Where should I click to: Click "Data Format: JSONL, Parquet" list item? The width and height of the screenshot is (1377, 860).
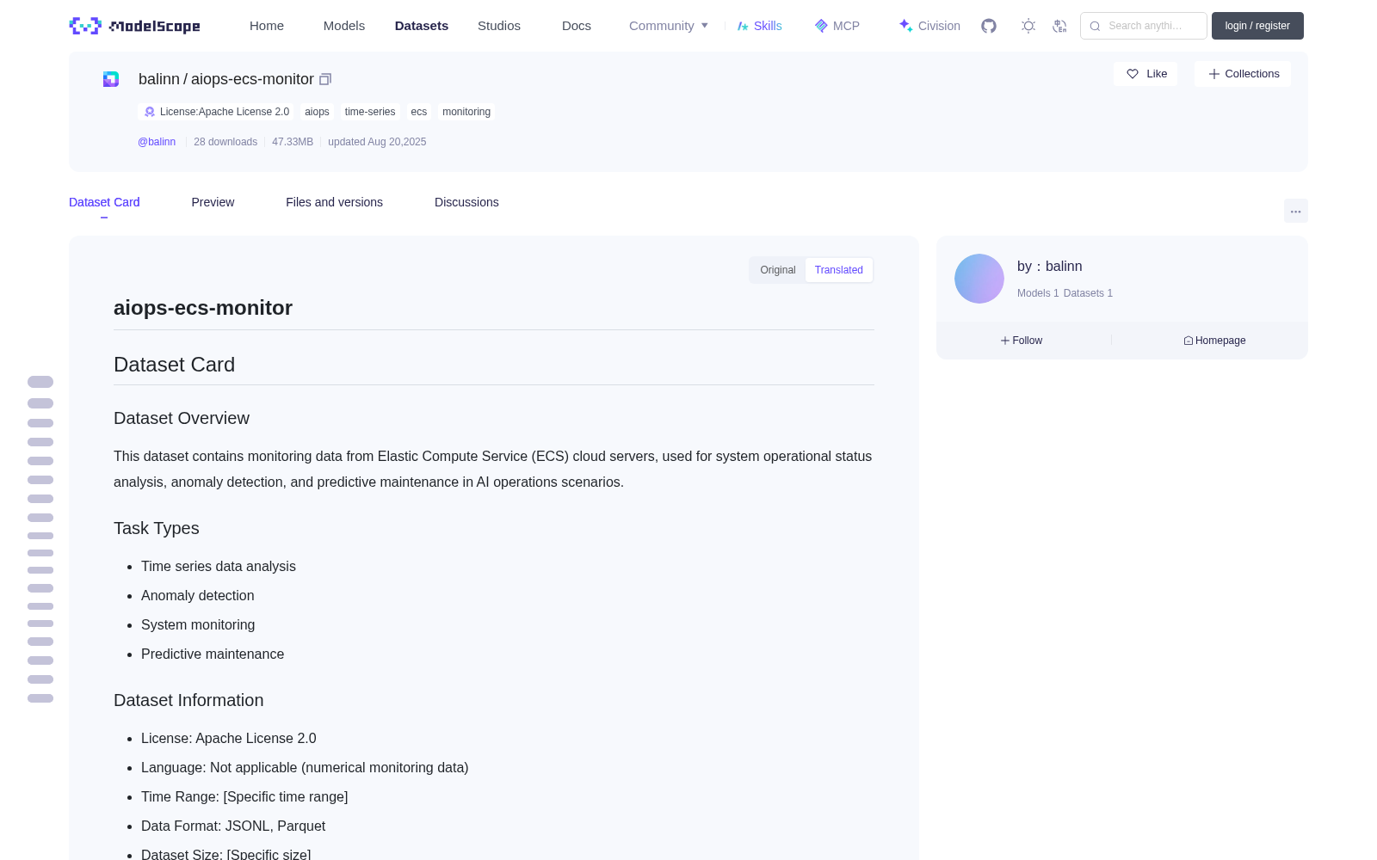[x=233, y=826]
